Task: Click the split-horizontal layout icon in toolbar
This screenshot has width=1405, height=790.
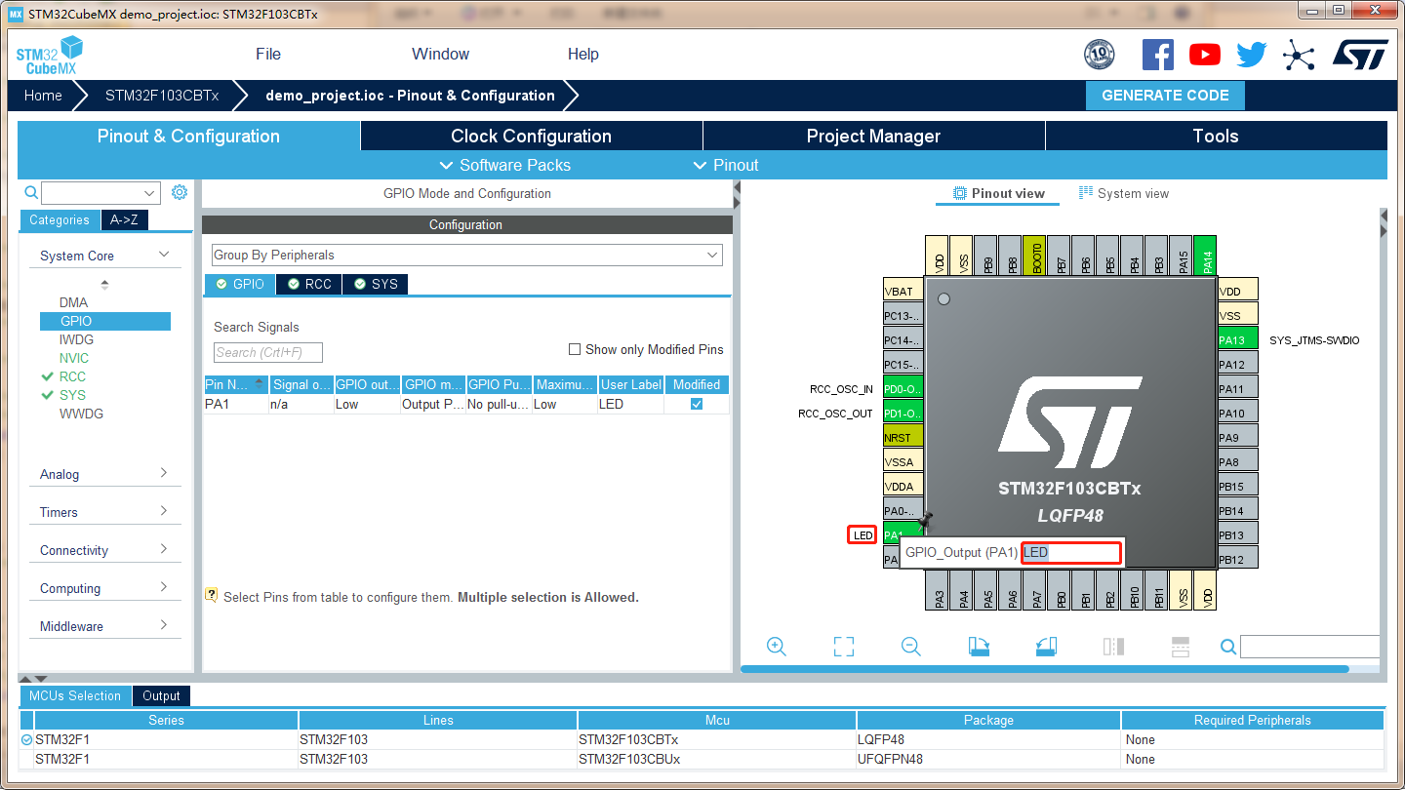Action: [1180, 647]
